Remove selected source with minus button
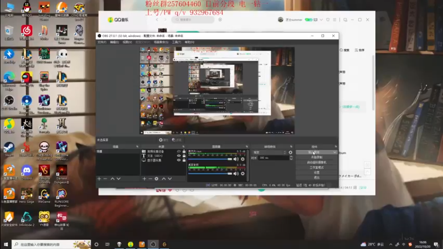The image size is (443, 249). tap(150, 179)
